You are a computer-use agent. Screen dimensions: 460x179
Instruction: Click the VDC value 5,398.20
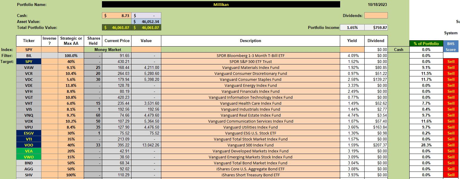pyautogui.click(x=146, y=79)
